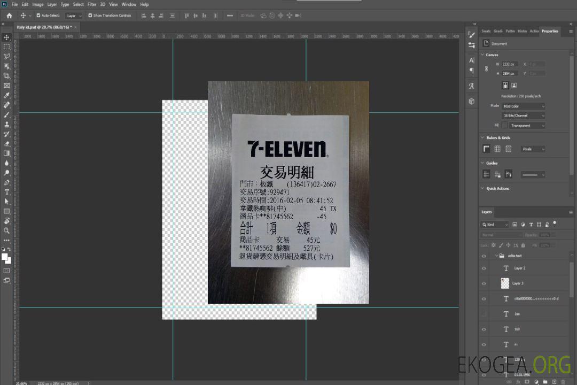577x385 pixels.
Task: Select the Gradient tool
Action: [x=6, y=153]
